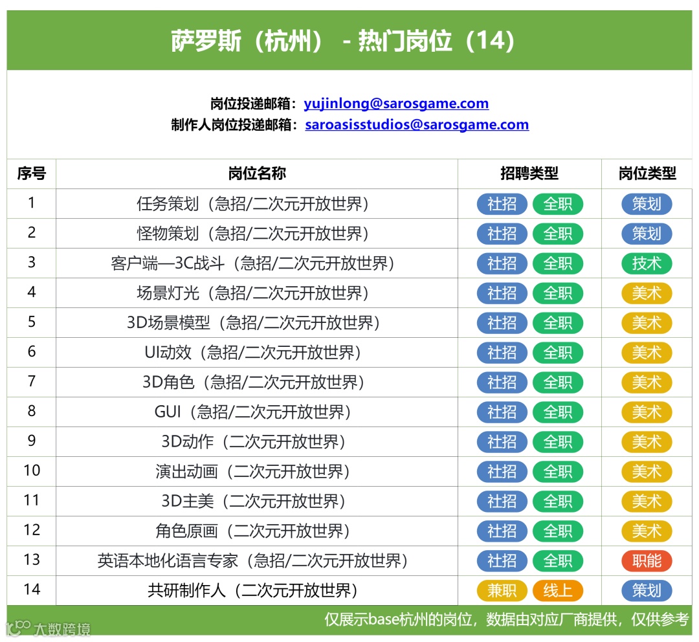Click row number 7 in 序号 column

point(32,381)
